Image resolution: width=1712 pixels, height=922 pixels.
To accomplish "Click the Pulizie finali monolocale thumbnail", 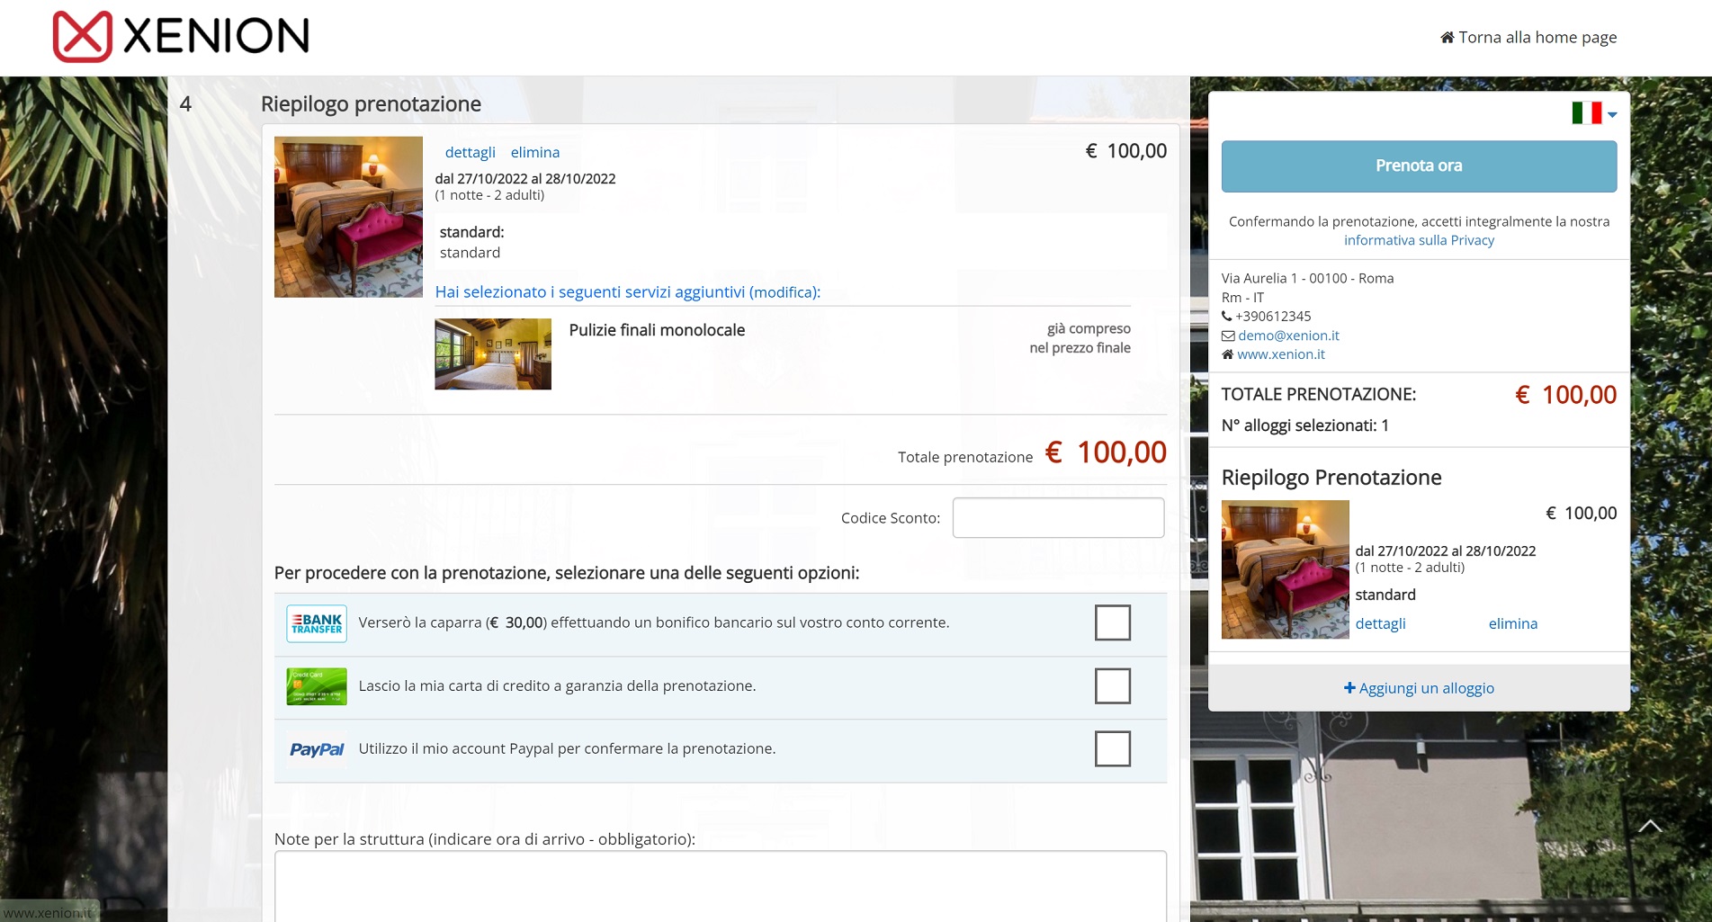I will (x=493, y=354).
